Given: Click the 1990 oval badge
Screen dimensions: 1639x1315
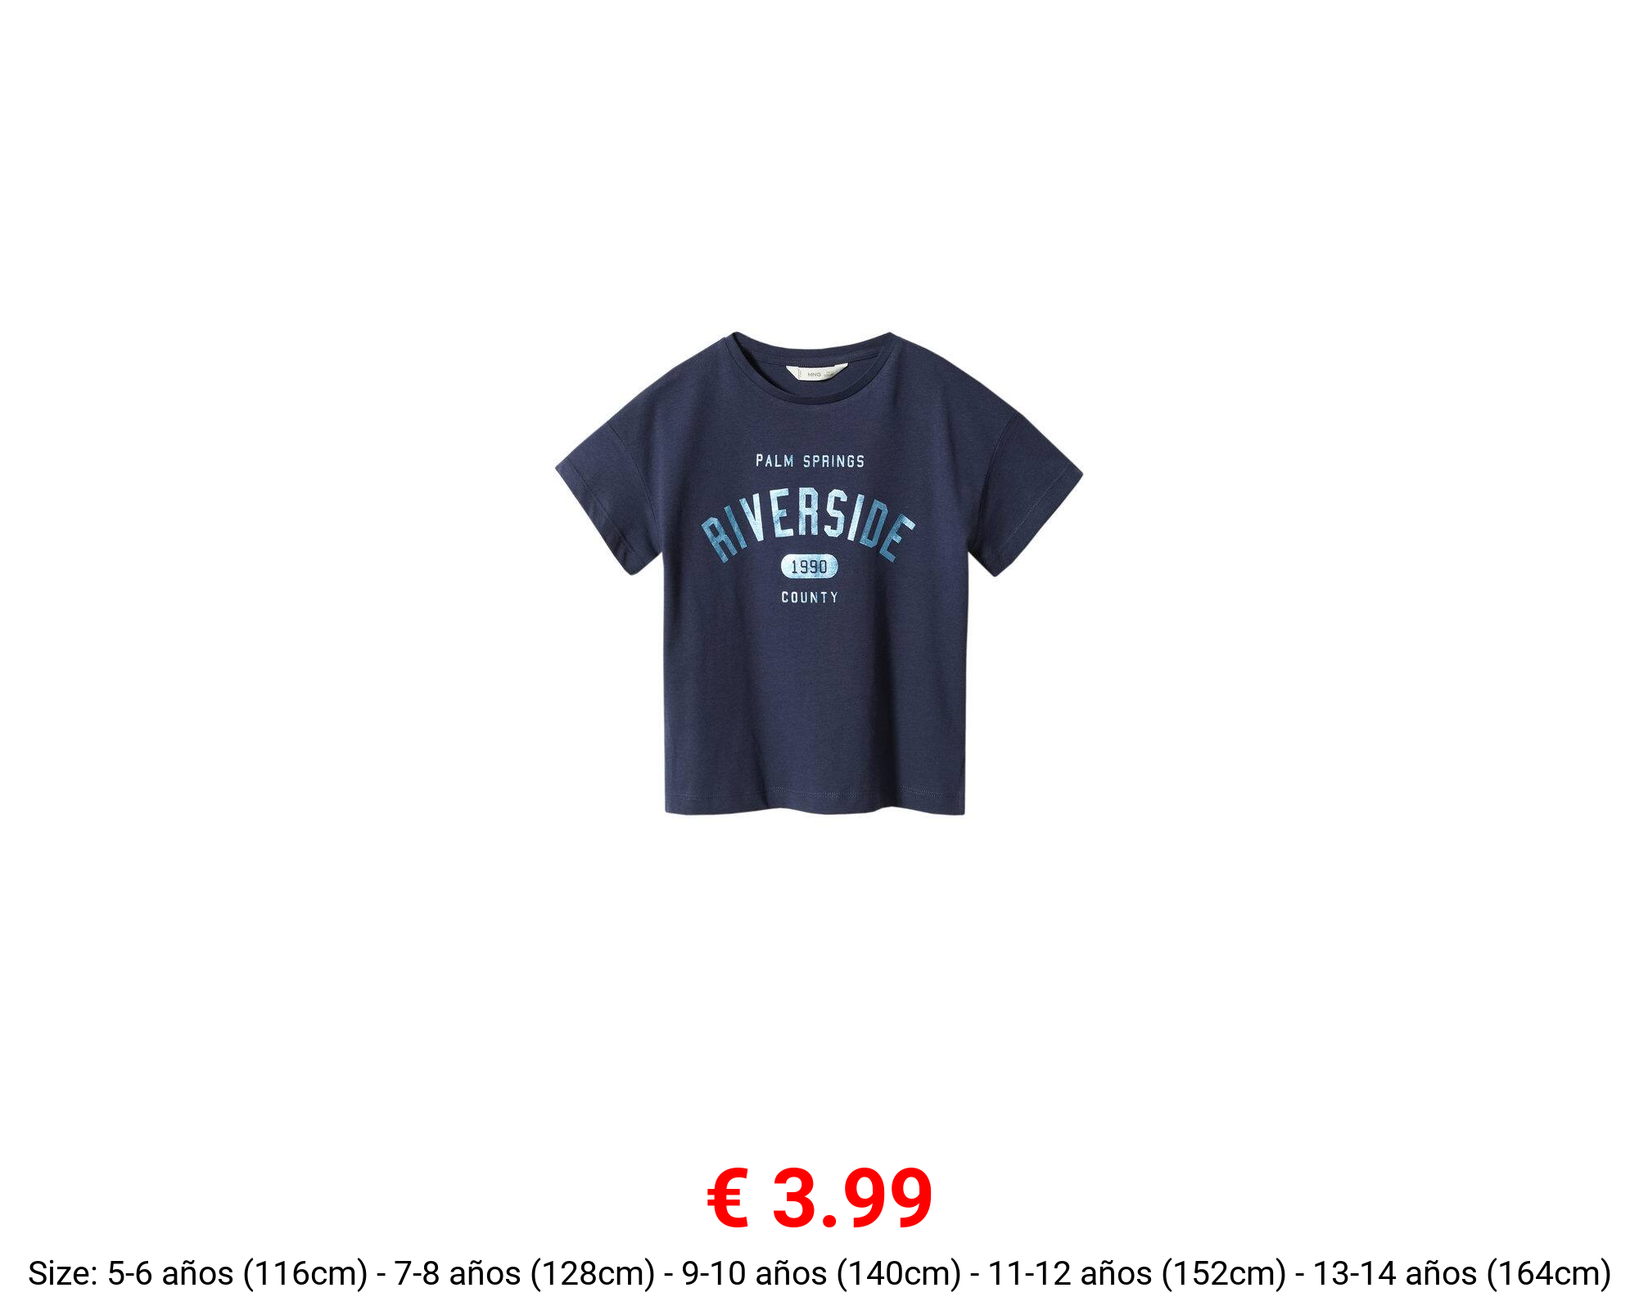Looking at the screenshot, I should [x=809, y=567].
